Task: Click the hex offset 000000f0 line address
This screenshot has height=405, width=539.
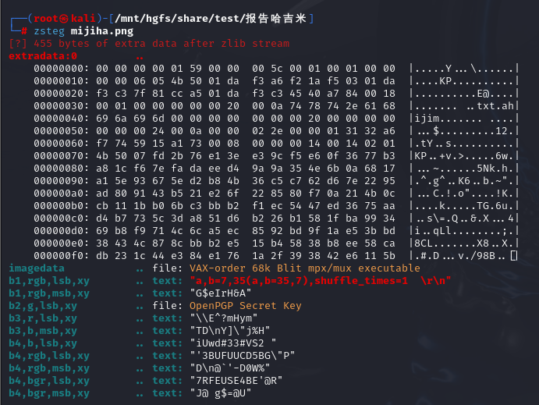Action: (61, 256)
